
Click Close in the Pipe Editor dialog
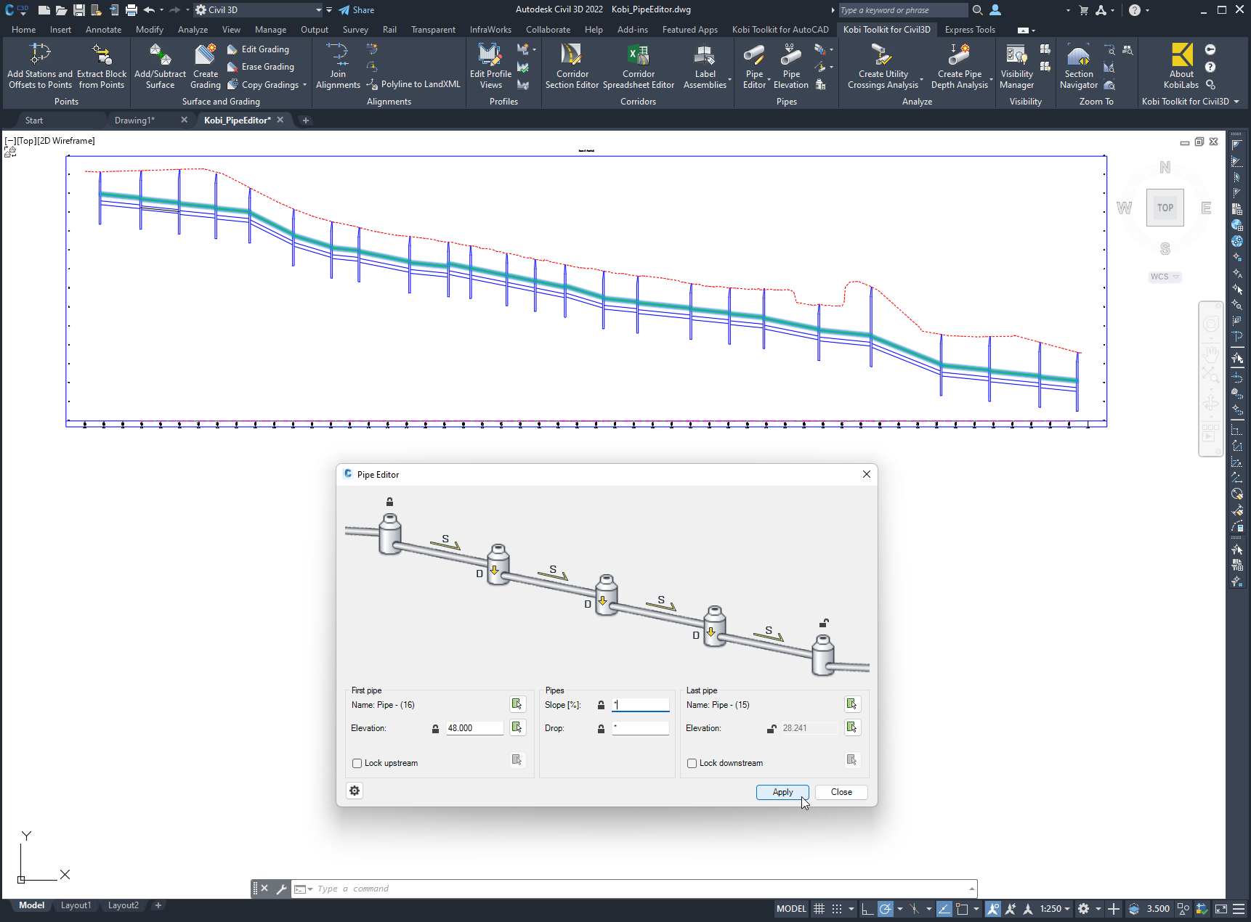[841, 792]
